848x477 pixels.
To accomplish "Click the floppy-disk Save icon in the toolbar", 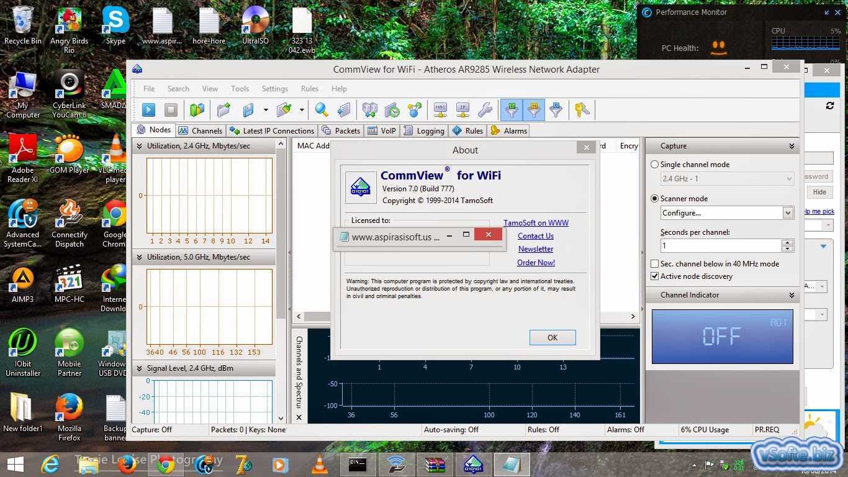I will point(249,110).
